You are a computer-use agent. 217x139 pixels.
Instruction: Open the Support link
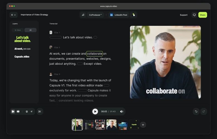click(x=184, y=15)
